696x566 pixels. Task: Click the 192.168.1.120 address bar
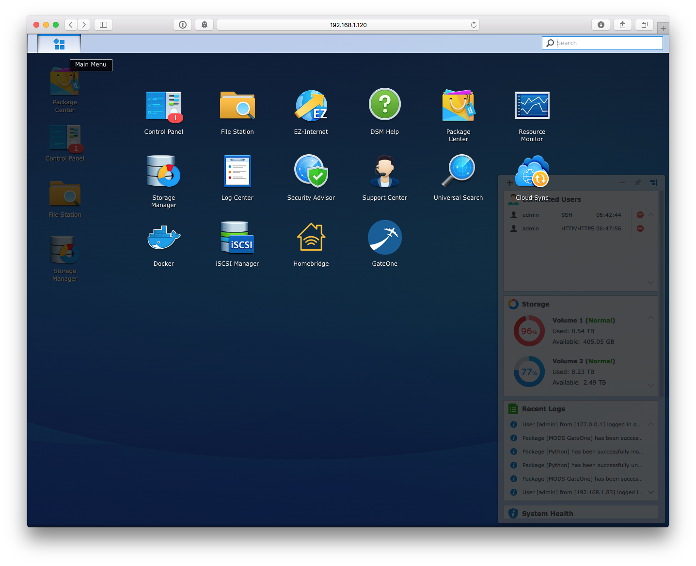(348, 25)
